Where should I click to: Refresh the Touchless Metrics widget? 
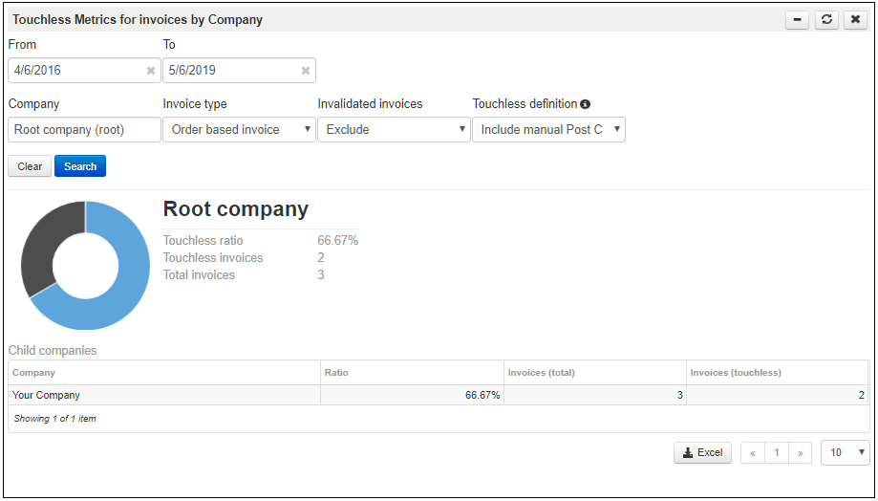pos(826,20)
